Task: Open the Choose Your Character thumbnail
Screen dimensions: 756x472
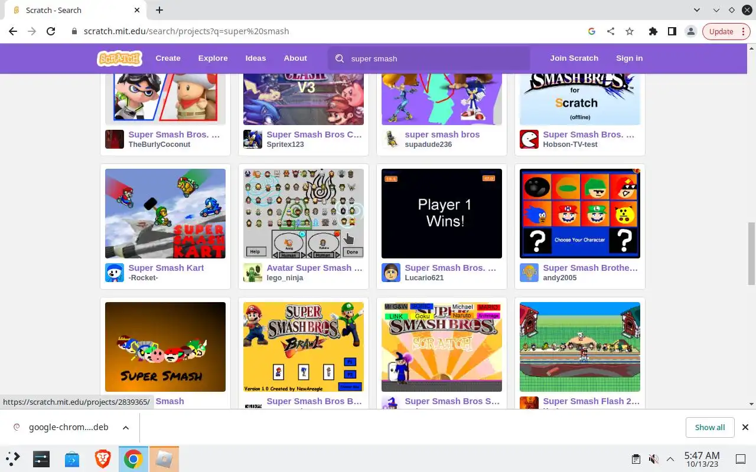Action: 580,214
